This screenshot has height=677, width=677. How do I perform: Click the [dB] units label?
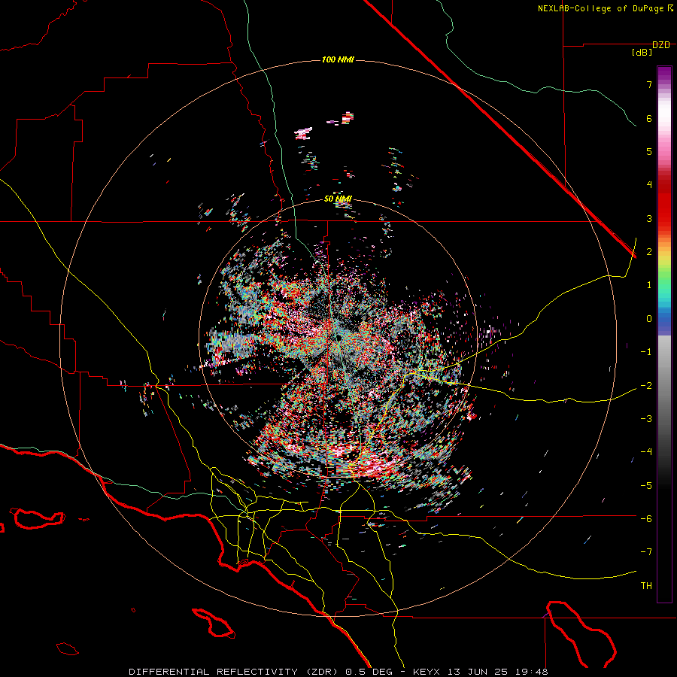coord(642,53)
